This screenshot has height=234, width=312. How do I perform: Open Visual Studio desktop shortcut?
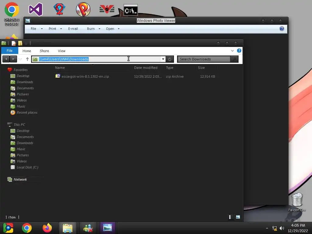36,9
